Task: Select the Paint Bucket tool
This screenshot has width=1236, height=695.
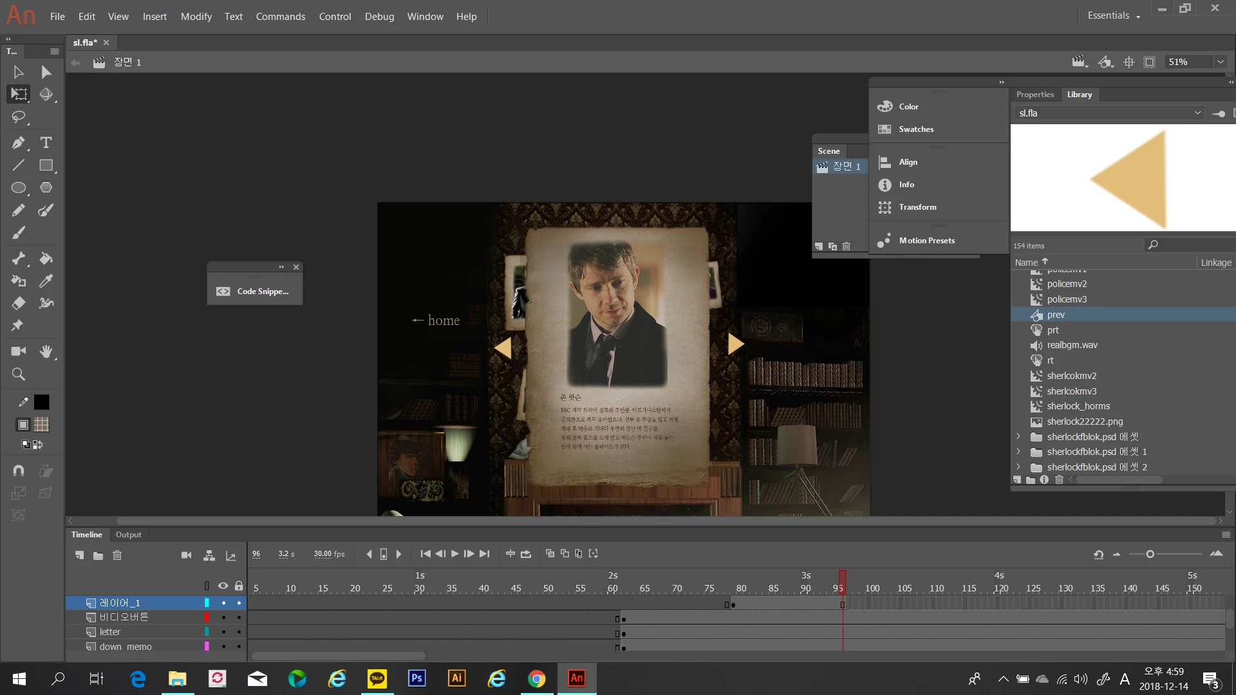Action: click(46, 258)
